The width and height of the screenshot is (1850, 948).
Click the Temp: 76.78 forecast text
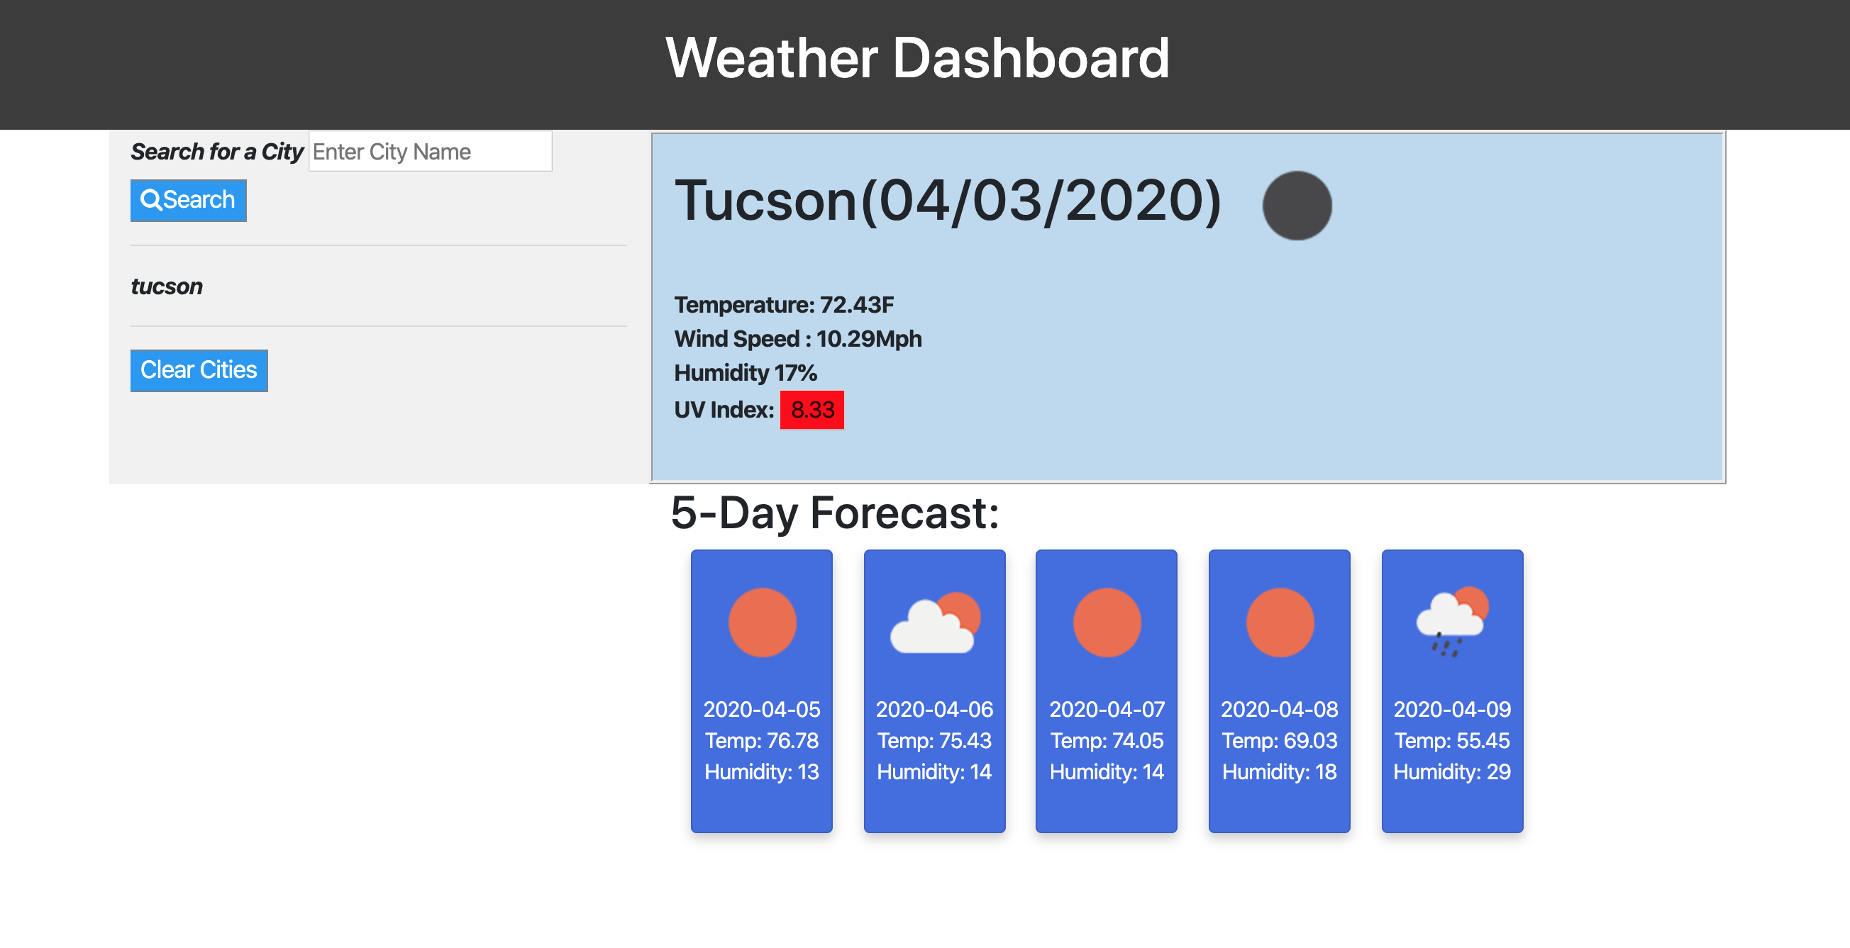click(x=761, y=740)
